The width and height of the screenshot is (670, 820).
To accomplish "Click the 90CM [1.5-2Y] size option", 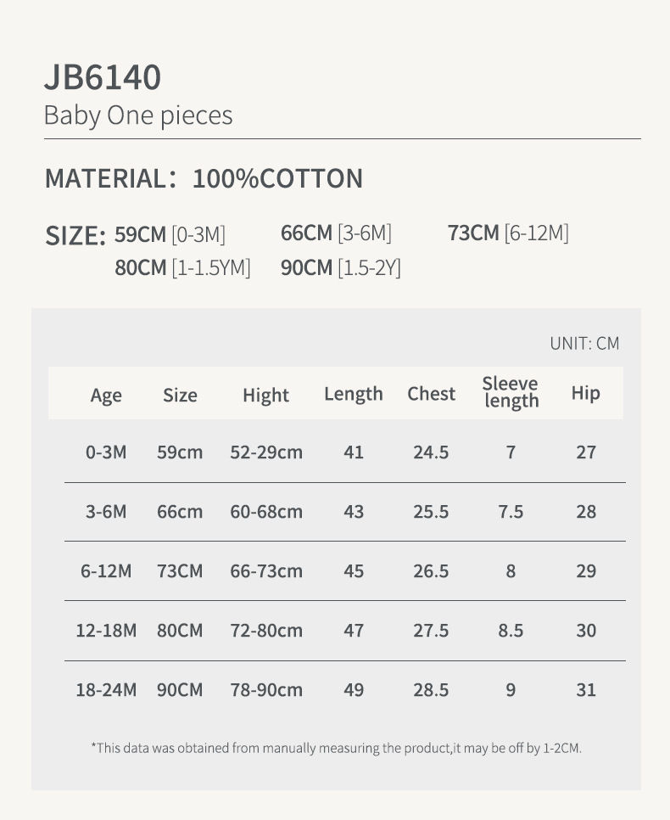I will click(341, 267).
